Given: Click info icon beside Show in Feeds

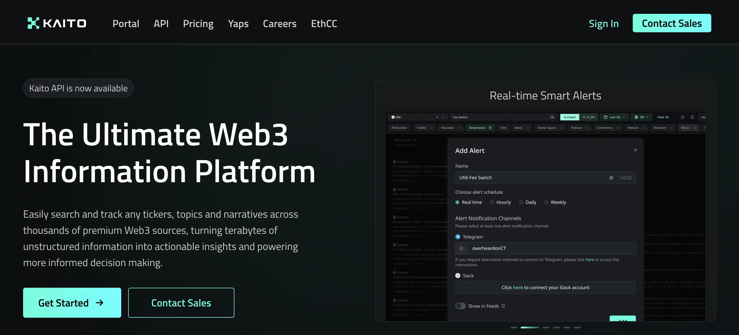Looking at the screenshot, I should 503,306.
